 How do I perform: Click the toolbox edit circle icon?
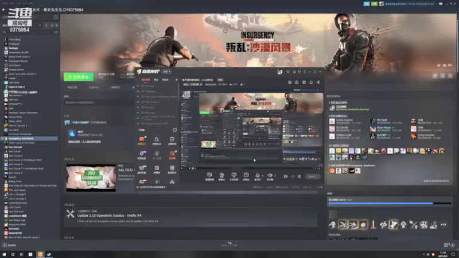[175, 130]
